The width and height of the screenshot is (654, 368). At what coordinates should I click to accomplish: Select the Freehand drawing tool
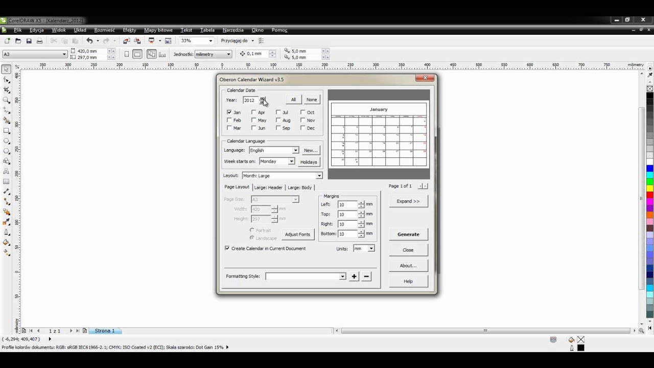[x=7, y=110]
